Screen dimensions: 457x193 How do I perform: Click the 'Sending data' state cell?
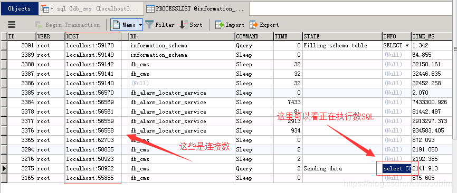(342, 168)
